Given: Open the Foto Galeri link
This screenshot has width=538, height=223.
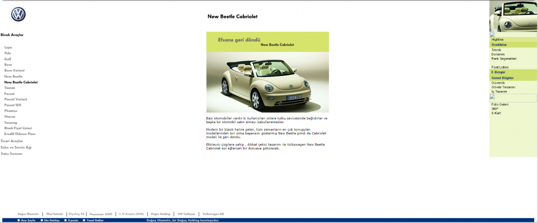Looking at the screenshot, I should [x=500, y=104].
